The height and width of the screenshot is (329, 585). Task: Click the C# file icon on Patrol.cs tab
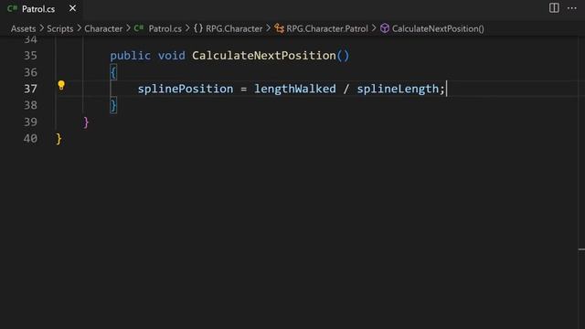click(12, 8)
